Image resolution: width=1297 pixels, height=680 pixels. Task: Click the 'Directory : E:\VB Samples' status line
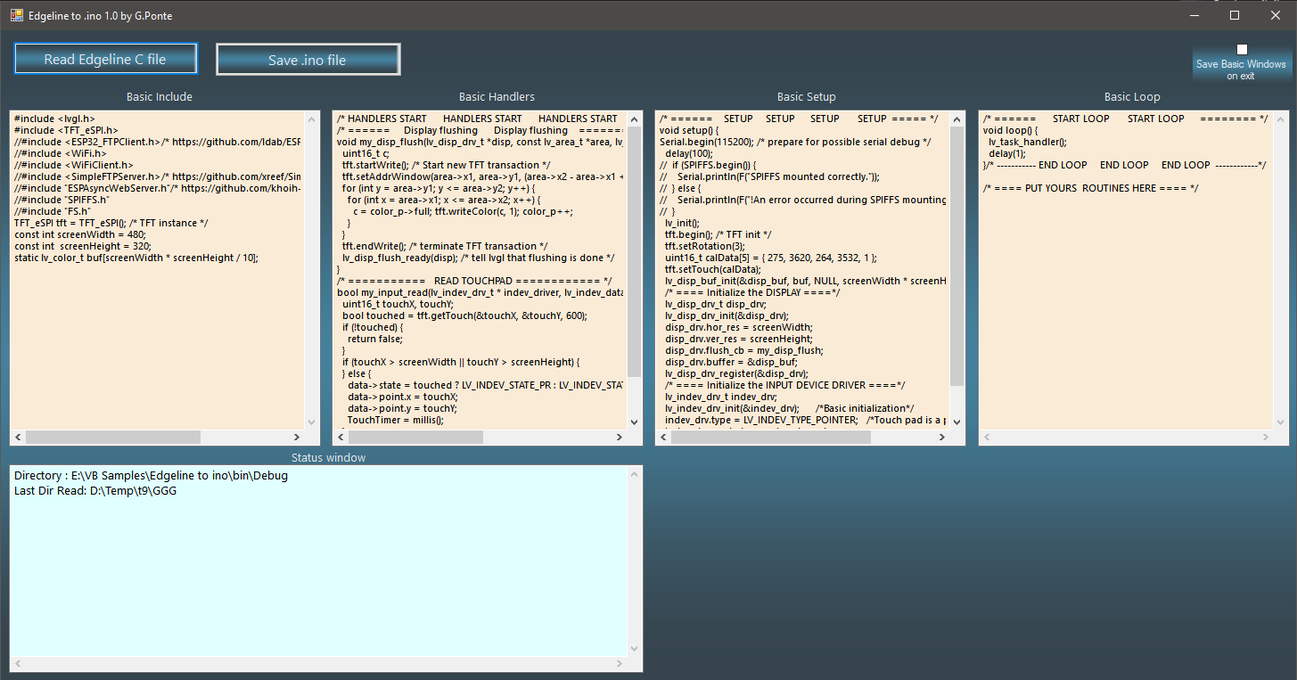[x=151, y=476]
